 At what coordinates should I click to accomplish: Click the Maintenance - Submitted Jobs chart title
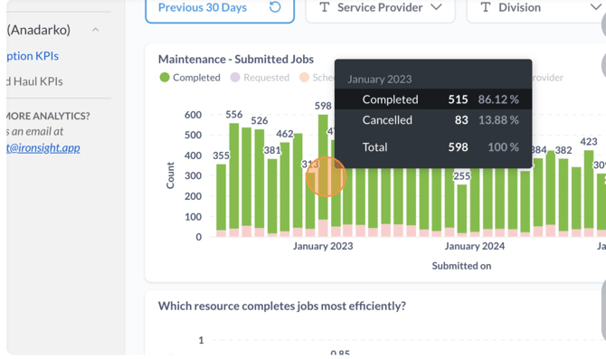pyautogui.click(x=236, y=60)
